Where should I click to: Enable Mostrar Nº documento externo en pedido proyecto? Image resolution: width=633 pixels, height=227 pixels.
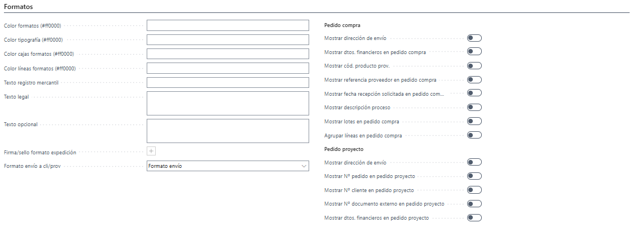tap(474, 203)
